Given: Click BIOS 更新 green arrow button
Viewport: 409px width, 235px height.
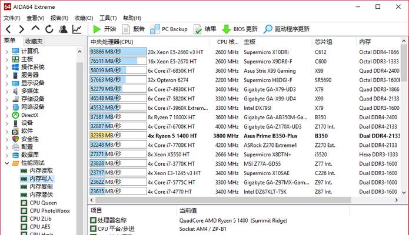Looking at the screenshot, I should pos(240,29).
